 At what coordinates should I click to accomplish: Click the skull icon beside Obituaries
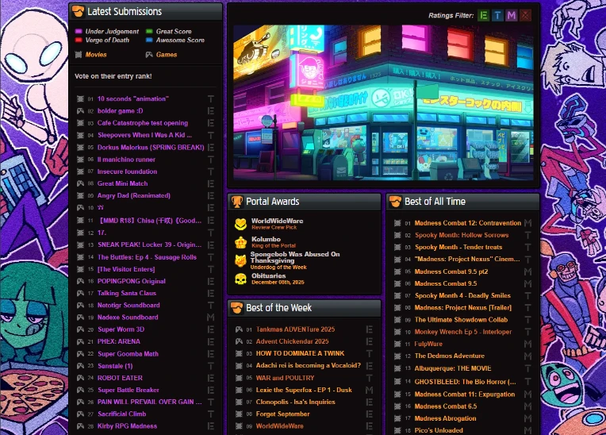pyautogui.click(x=240, y=279)
